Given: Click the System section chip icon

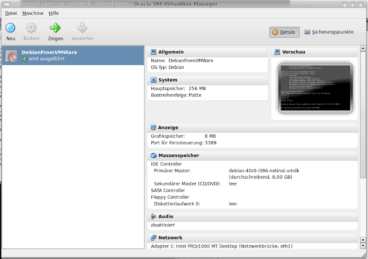Looking at the screenshot, I should (154, 80).
